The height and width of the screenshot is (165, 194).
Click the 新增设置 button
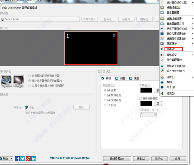(90, 19)
